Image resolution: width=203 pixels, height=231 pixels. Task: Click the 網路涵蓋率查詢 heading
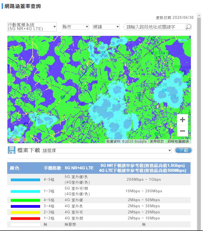pyautogui.click(x=23, y=6)
